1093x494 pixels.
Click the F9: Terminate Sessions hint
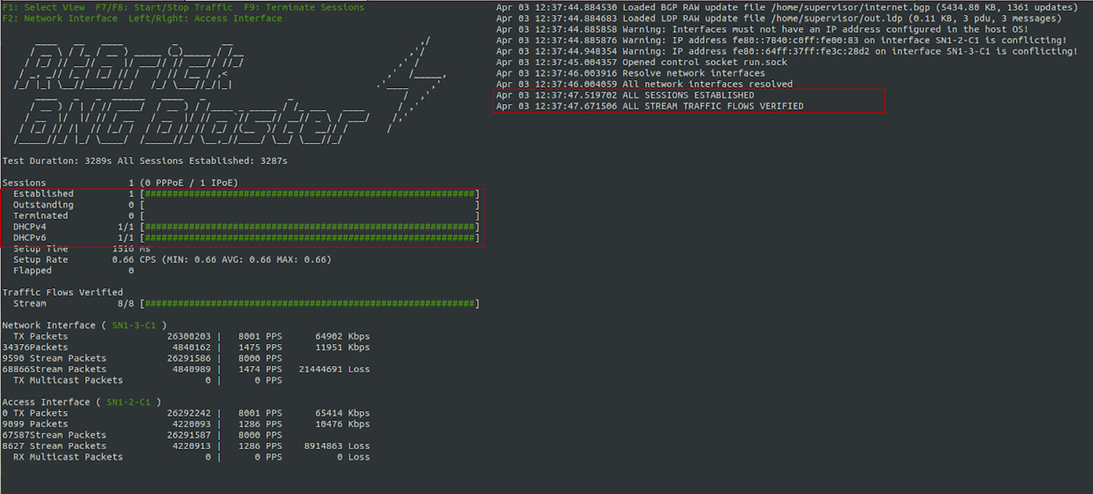click(304, 7)
